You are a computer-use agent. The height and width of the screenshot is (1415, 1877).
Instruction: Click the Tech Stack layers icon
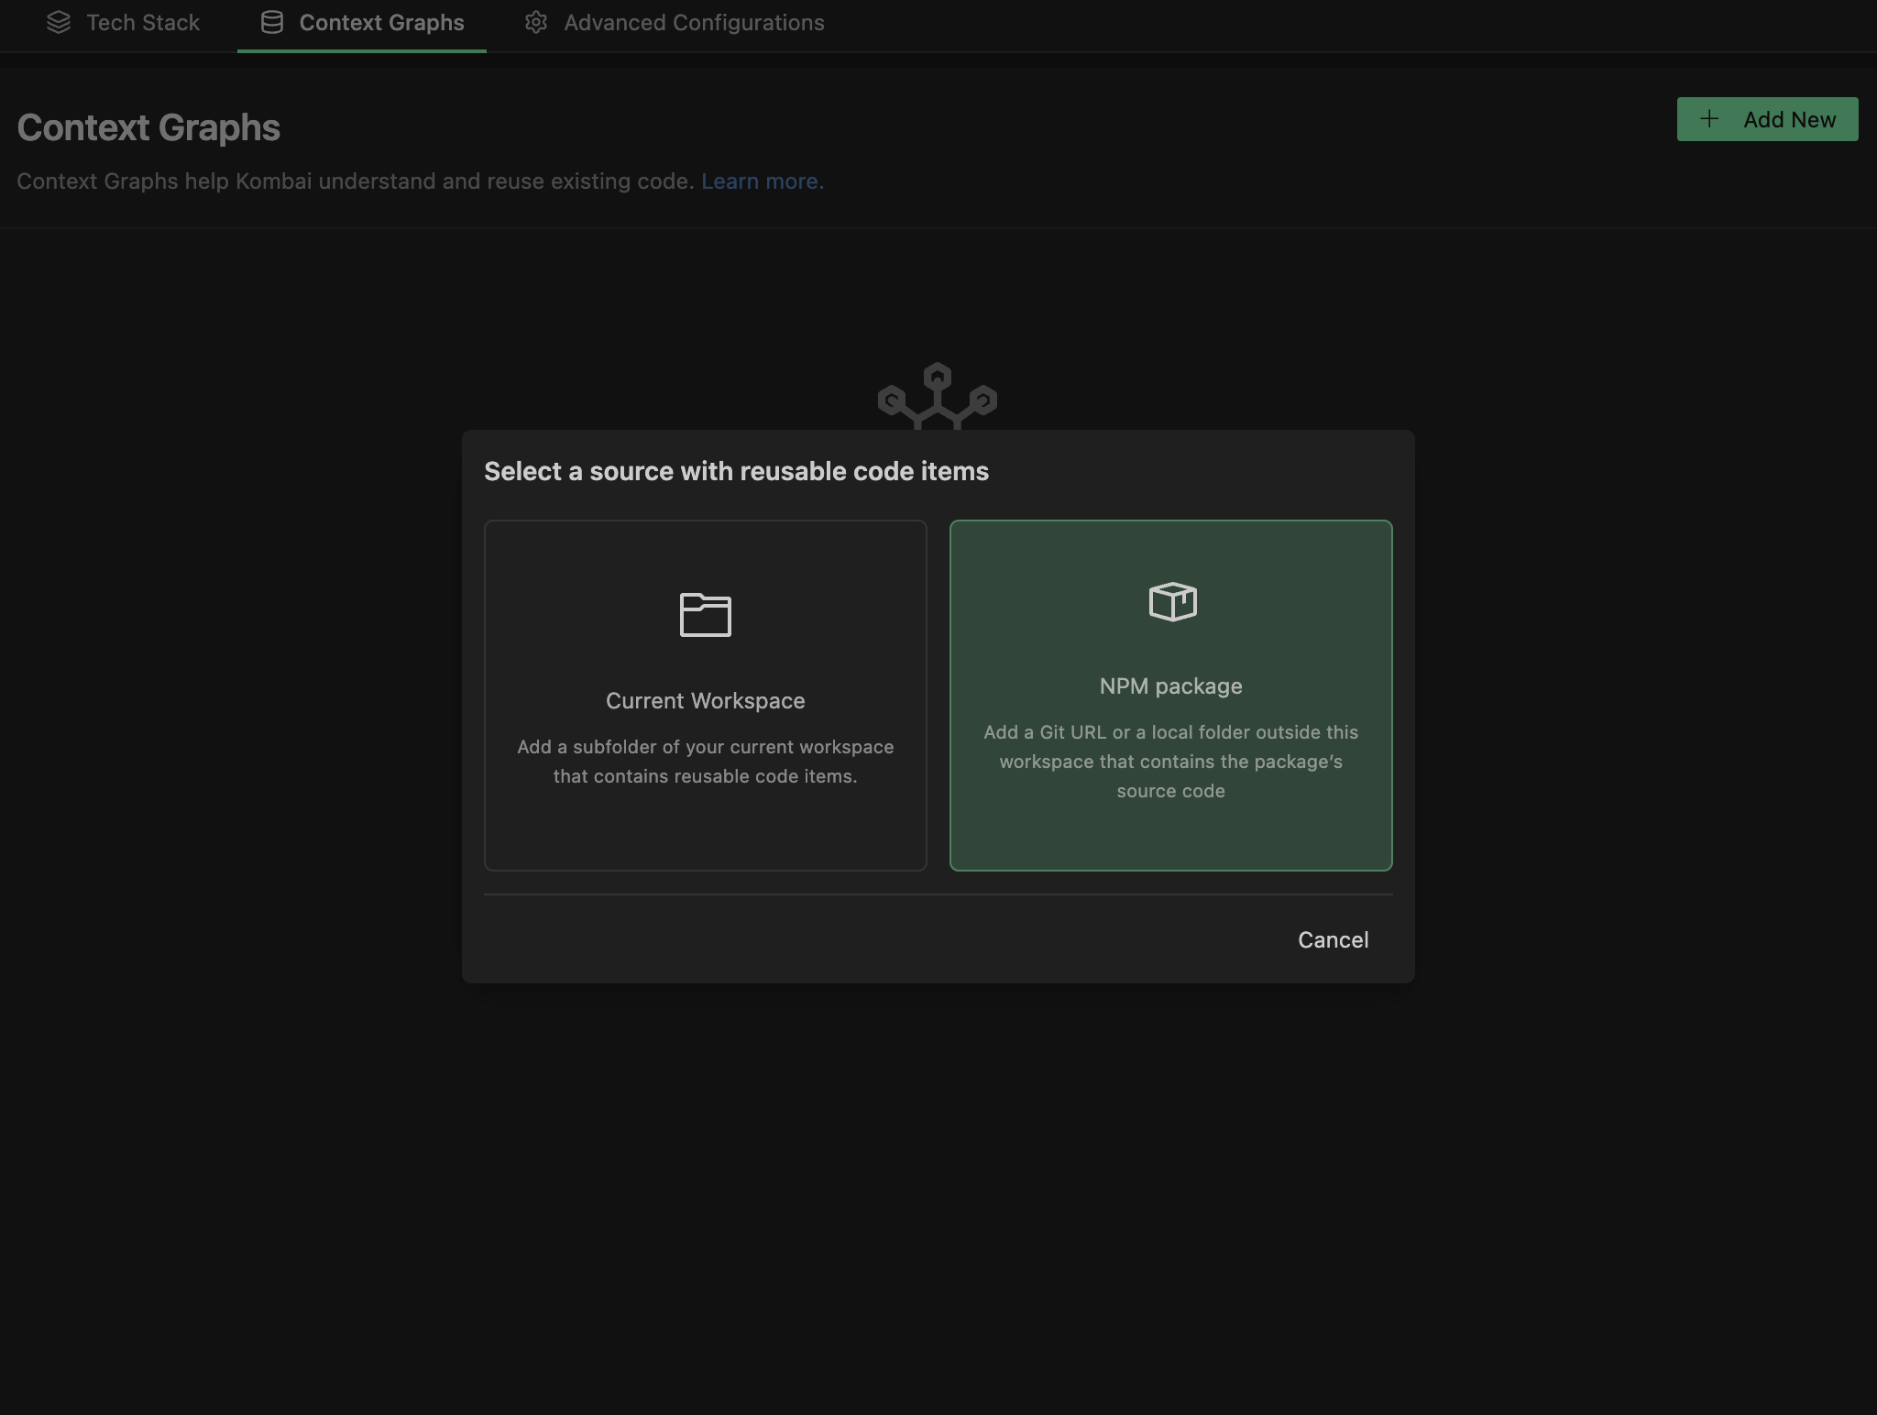click(59, 23)
